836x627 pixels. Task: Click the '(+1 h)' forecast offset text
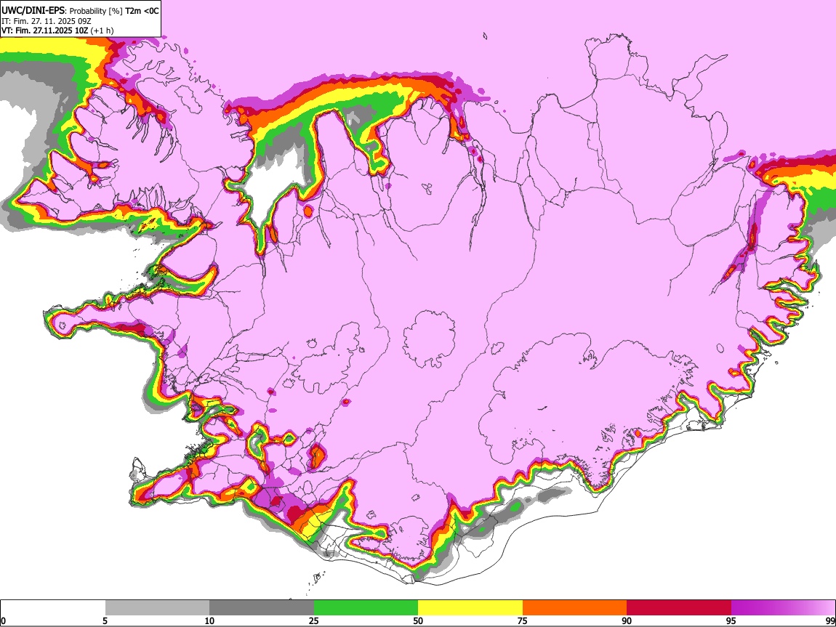coord(102,31)
